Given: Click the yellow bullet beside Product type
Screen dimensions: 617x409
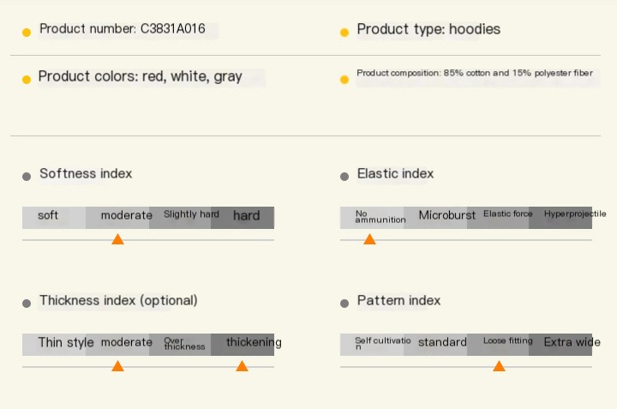Looking at the screenshot, I should click(x=344, y=32).
